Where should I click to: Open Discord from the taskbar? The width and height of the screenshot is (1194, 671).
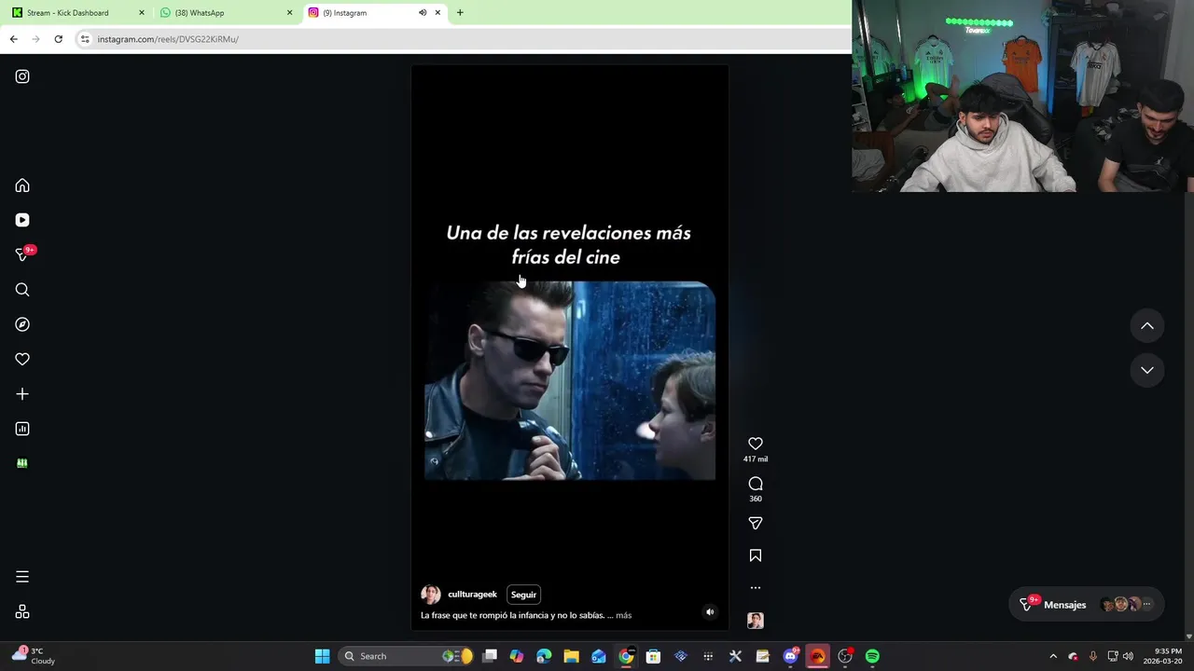(791, 656)
